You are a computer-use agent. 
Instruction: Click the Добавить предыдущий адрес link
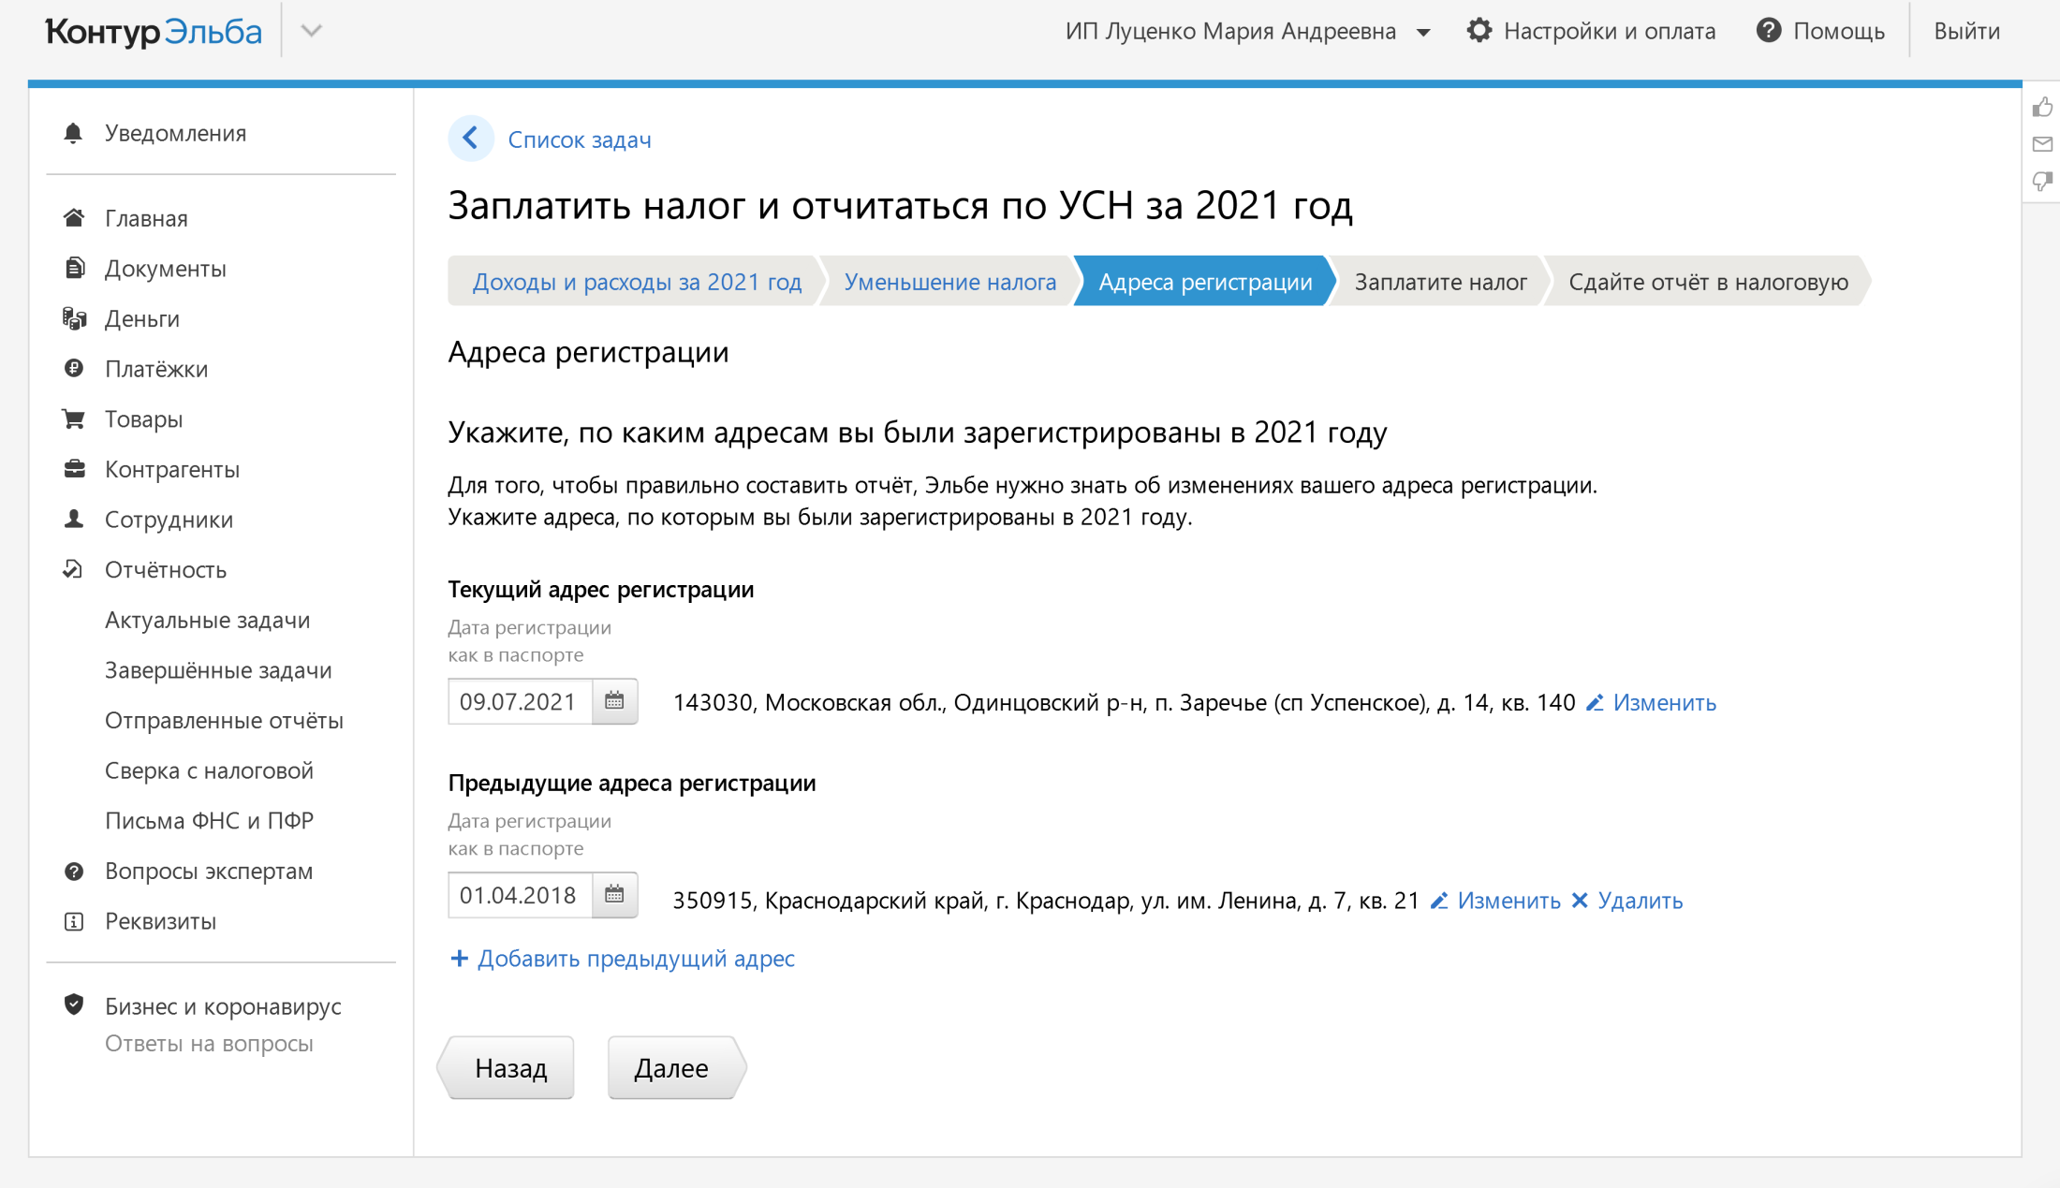[636, 959]
